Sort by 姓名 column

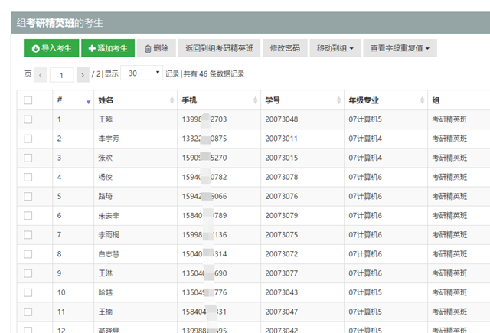171,100
